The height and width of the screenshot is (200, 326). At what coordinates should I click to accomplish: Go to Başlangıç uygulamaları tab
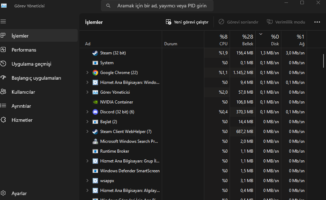39,78
